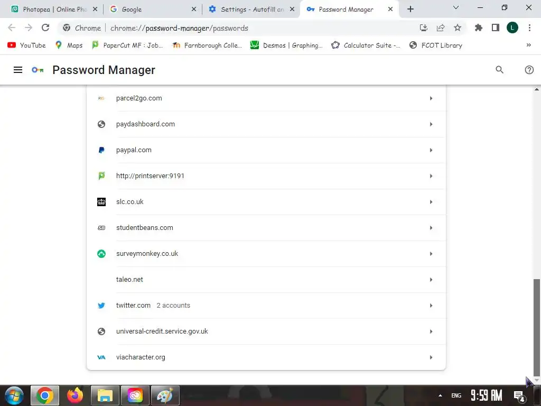Open the Extensions puzzle icon

tap(478, 27)
